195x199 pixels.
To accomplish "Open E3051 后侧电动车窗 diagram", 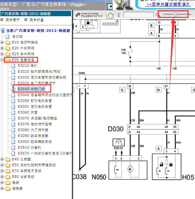I will pos(35,106).
